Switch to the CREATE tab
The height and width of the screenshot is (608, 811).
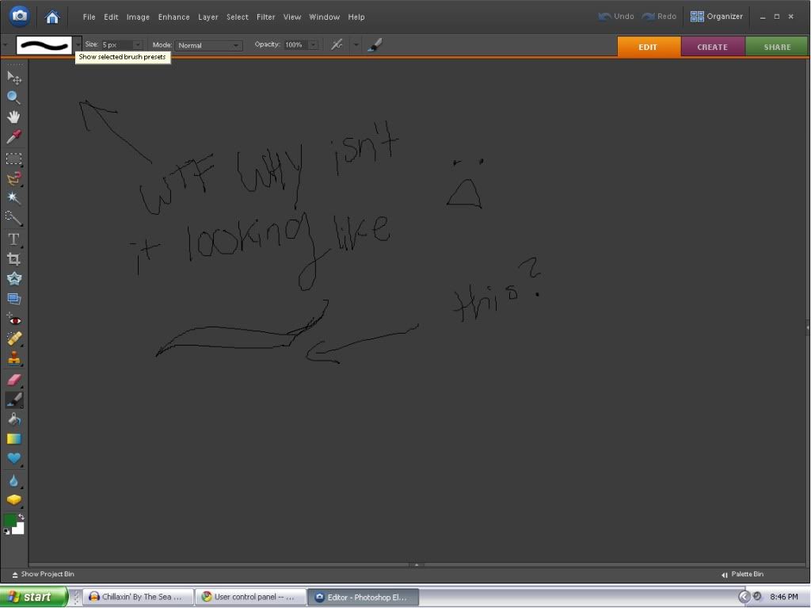pos(712,47)
